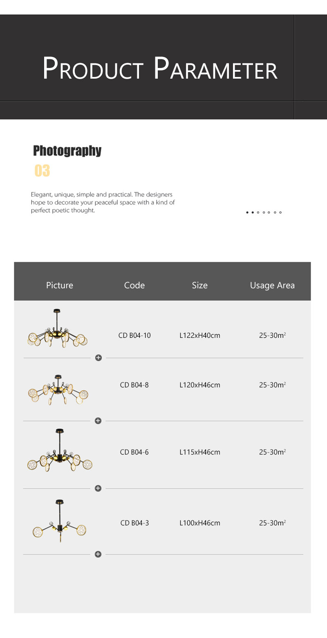Click the plus icon under the CD B04-6 row

point(98,488)
